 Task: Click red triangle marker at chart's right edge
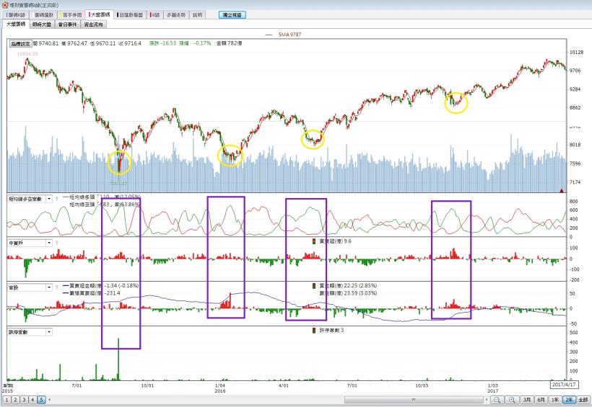(x=562, y=191)
